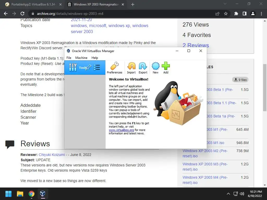Click the 'microsoft' topic link

[98, 26]
